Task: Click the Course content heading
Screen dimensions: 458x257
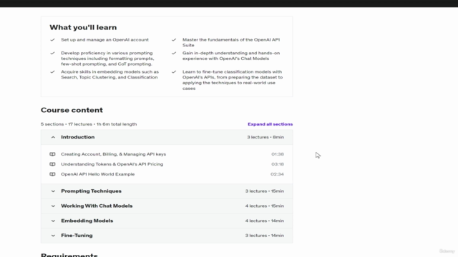Action: (x=72, y=110)
